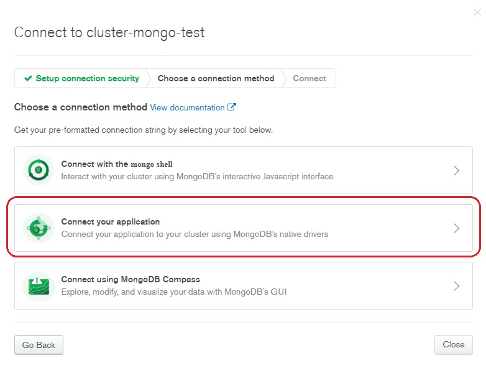
Task: Close the dialog with the top-right X
Action: (x=477, y=12)
